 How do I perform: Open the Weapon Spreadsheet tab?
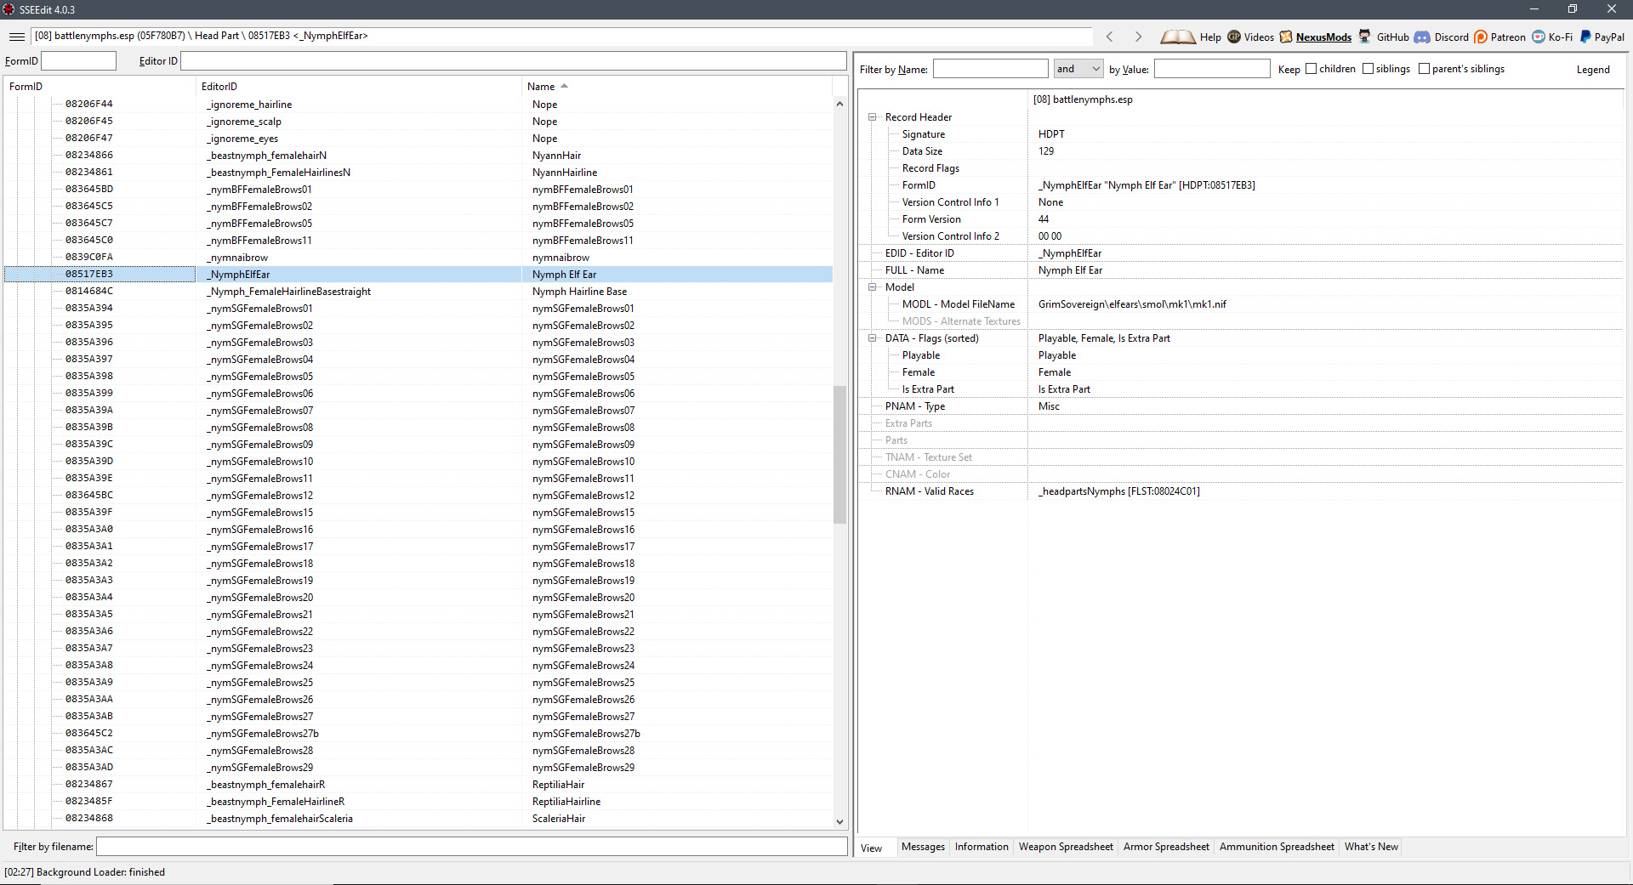(1066, 847)
